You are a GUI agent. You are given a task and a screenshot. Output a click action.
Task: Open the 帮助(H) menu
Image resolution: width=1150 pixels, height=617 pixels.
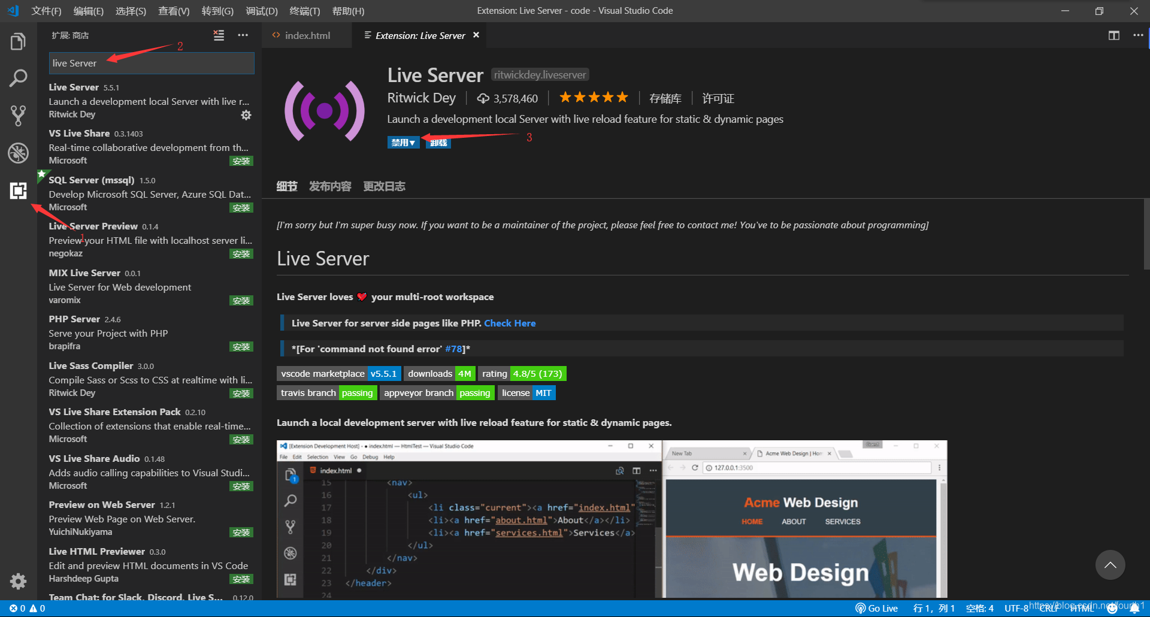coord(348,11)
